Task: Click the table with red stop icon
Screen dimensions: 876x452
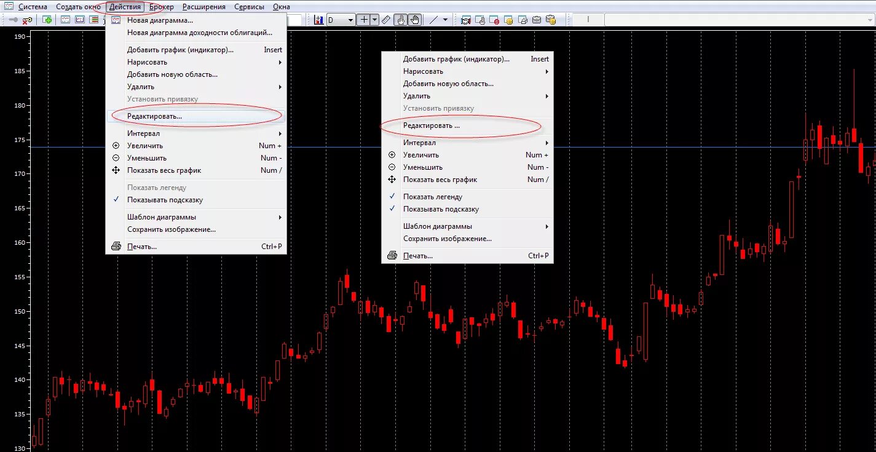Action: (495, 20)
